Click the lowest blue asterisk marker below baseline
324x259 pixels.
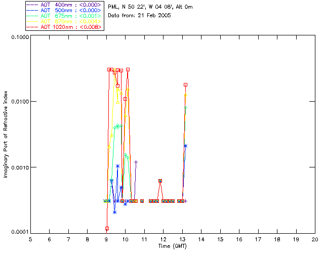(x=115, y=212)
